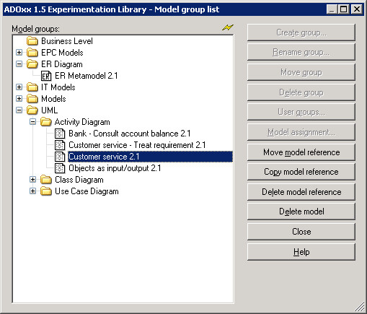Click the Move model reference button

(301, 152)
